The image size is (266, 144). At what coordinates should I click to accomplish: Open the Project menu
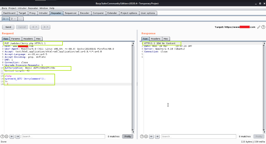click(x=13, y=8)
